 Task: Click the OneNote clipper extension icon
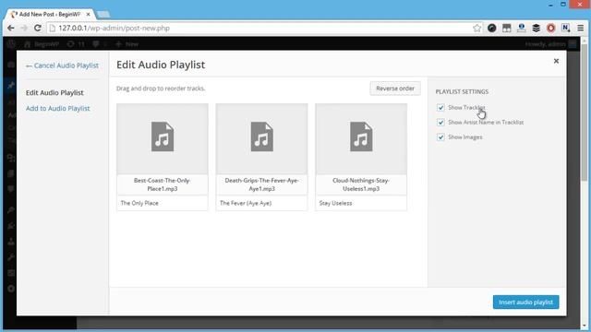click(565, 29)
